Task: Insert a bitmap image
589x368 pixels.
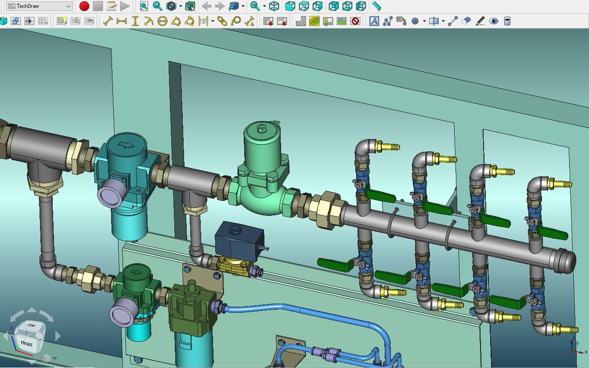Action: [x=342, y=21]
